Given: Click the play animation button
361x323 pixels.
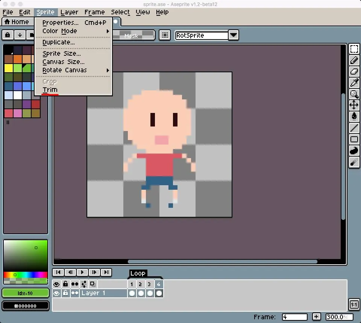Looking at the screenshot, I should coord(82,272).
